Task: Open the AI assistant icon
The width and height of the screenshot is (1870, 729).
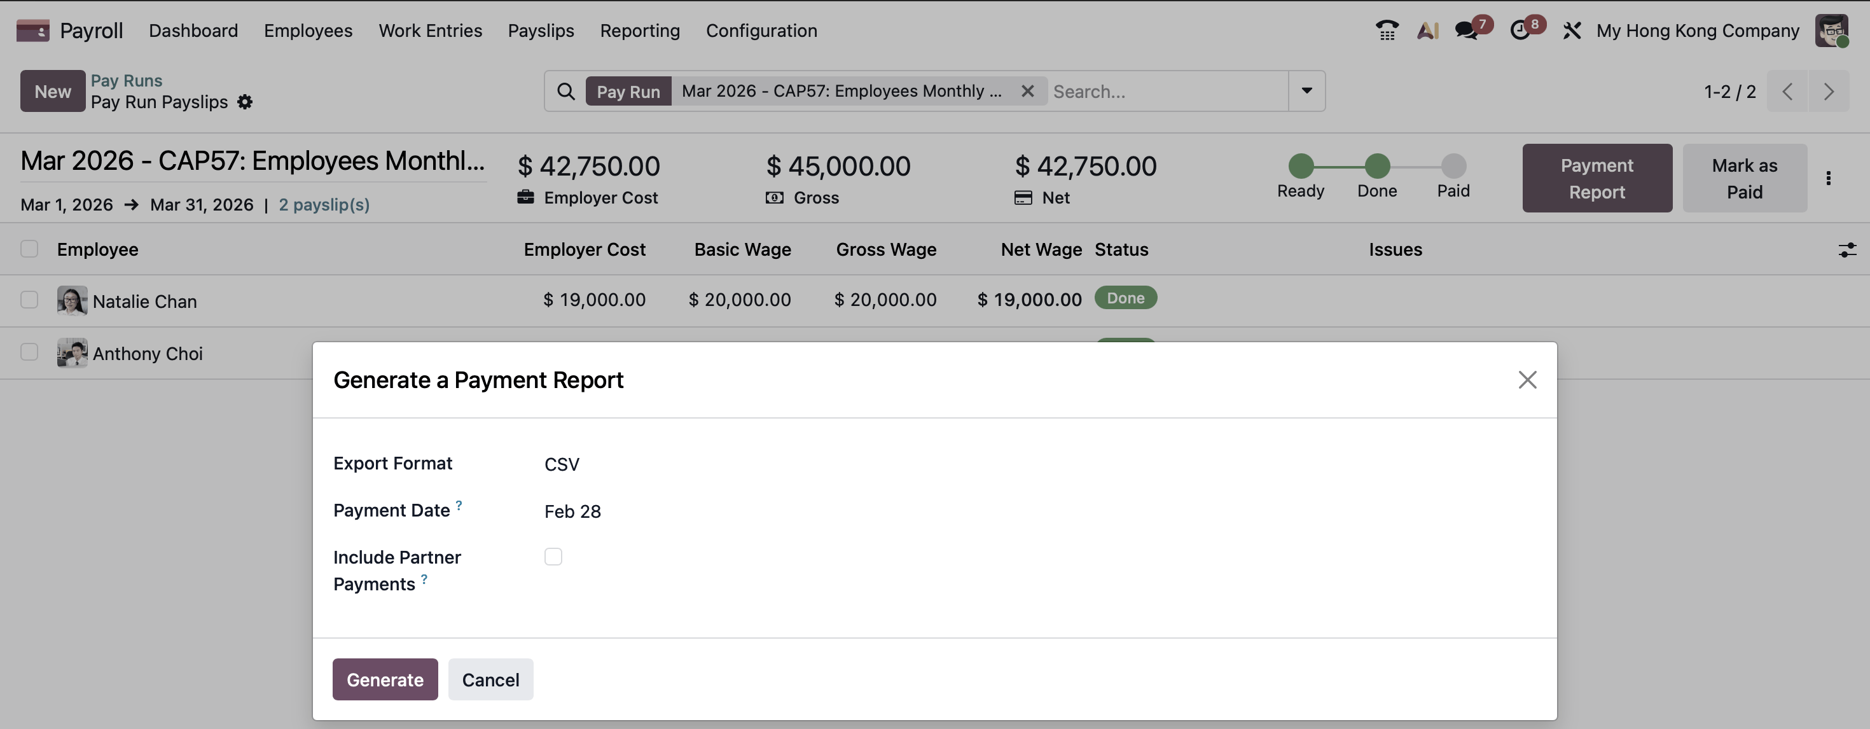Action: (1427, 31)
